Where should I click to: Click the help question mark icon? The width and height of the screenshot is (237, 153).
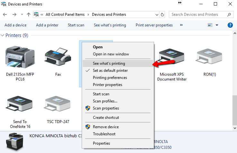point(230,25)
